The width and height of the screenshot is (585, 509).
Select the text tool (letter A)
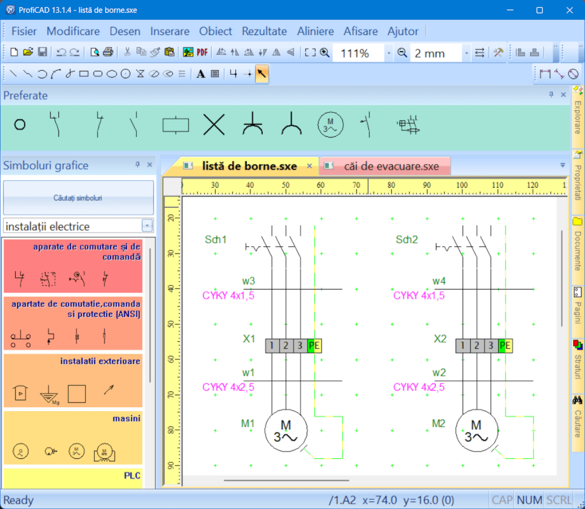tap(201, 74)
